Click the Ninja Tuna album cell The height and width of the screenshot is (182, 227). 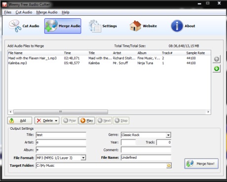coord(145,63)
